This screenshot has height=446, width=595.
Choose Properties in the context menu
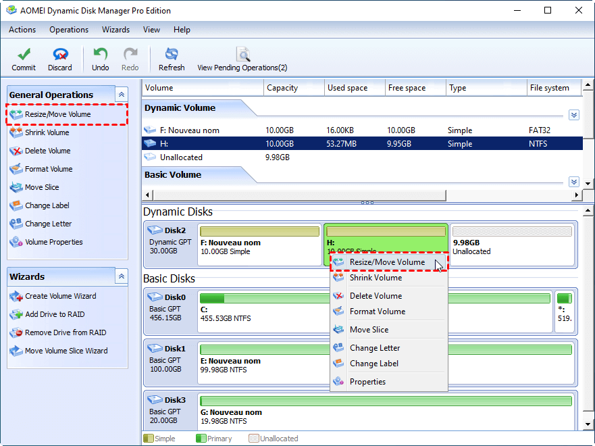[x=389, y=382]
